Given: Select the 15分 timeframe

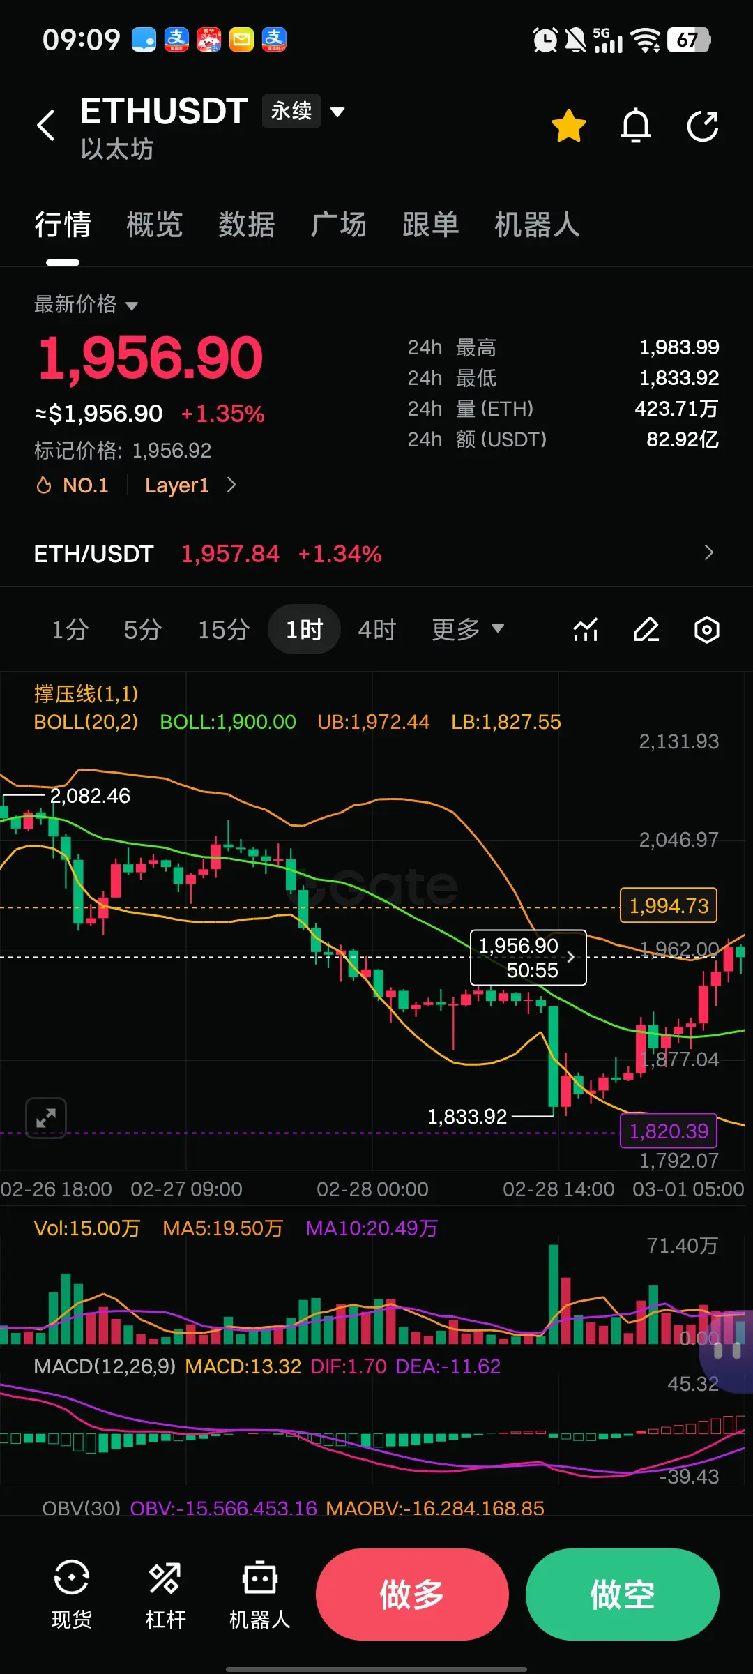Looking at the screenshot, I should [x=224, y=629].
